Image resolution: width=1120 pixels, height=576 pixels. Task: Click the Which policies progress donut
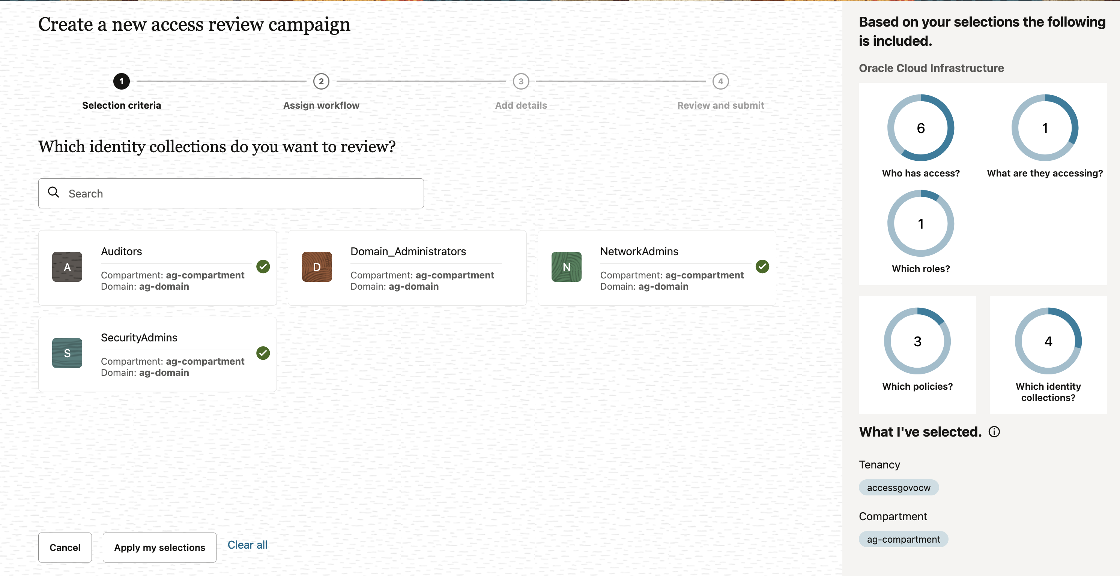(x=918, y=341)
